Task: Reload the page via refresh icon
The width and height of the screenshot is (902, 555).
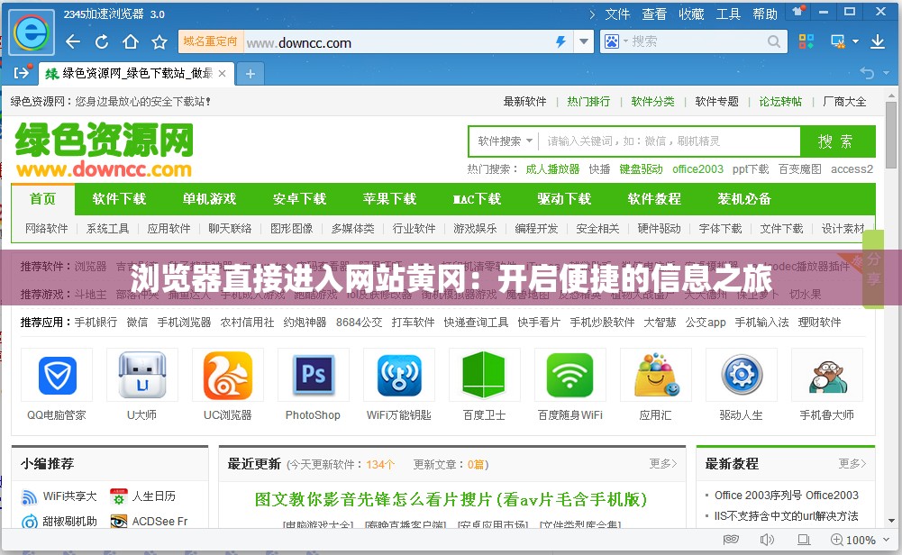Action: 99,41
